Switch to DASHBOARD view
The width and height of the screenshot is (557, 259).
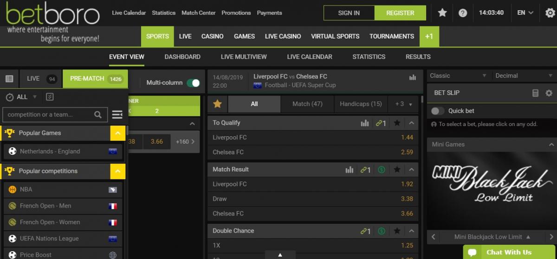tap(182, 57)
